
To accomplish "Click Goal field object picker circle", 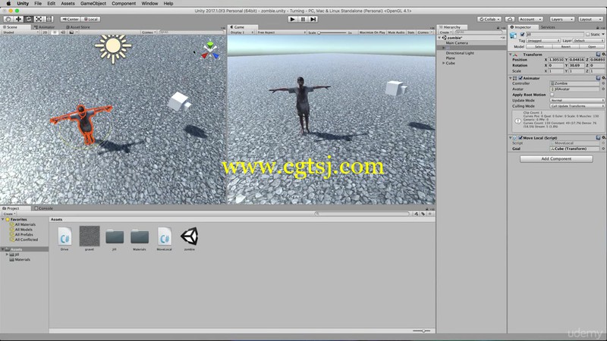I will coord(602,149).
